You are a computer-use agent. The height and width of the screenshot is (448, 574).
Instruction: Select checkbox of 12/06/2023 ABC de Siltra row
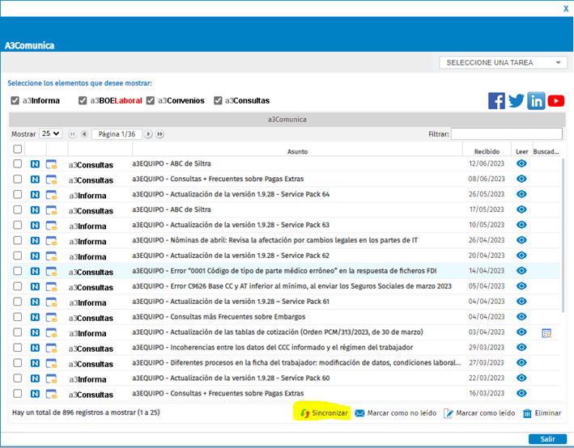(x=18, y=163)
